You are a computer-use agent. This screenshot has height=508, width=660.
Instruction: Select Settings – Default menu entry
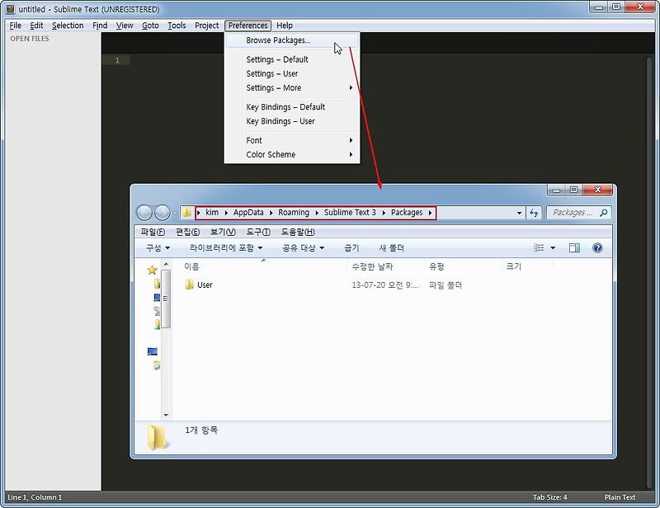click(x=292, y=59)
